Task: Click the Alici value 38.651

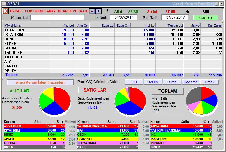Action: [x=134, y=11]
